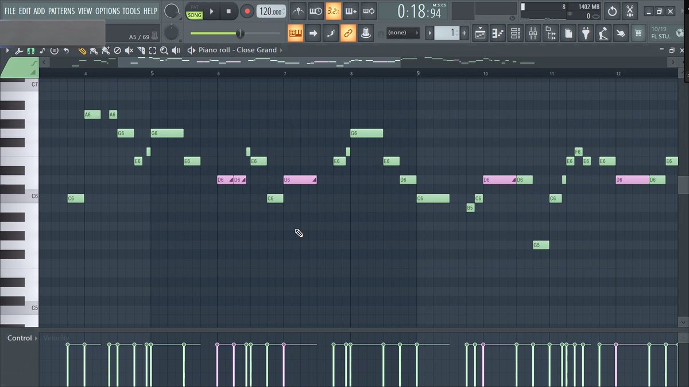689x387 pixels.
Task: Open target channel arrow after Close Grand
Action: pyautogui.click(x=281, y=50)
